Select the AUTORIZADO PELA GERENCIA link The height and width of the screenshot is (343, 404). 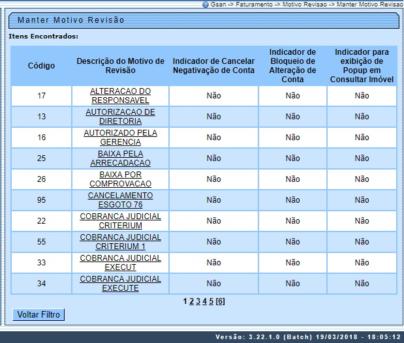point(120,138)
